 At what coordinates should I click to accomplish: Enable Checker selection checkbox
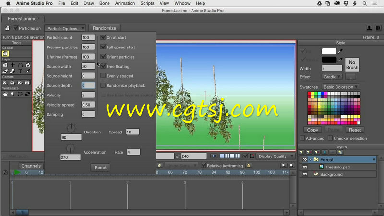[x=330, y=138]
